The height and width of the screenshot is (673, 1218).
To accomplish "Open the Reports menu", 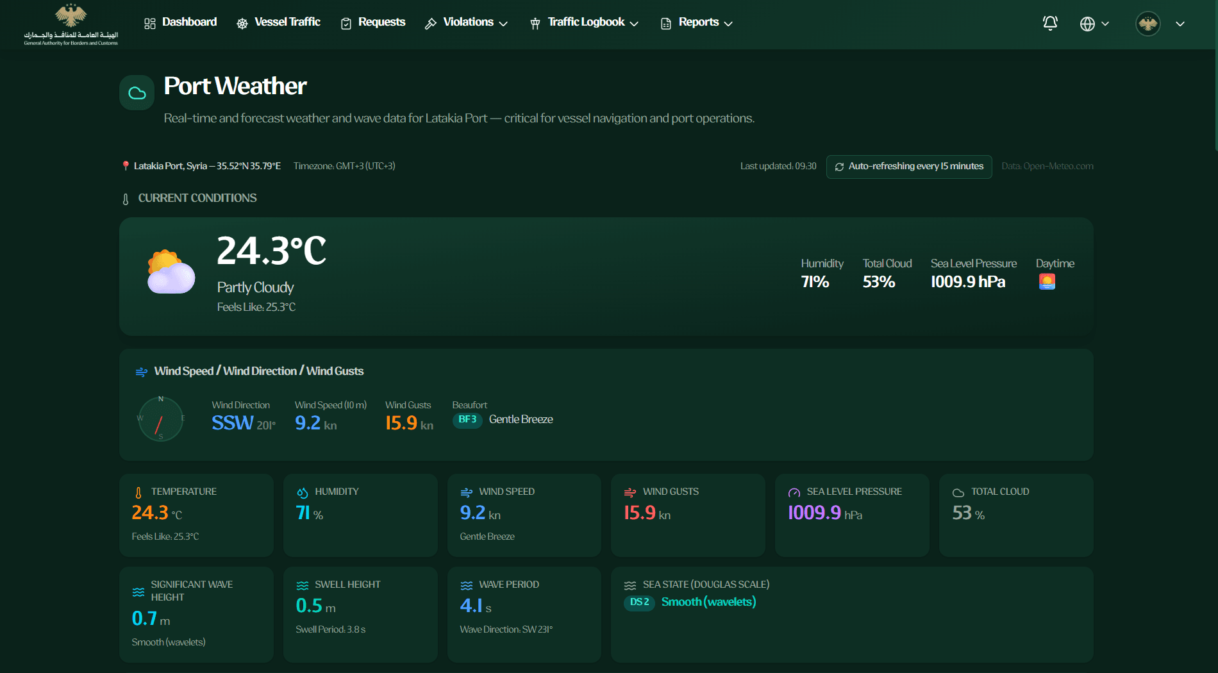I will click(697, 22).
